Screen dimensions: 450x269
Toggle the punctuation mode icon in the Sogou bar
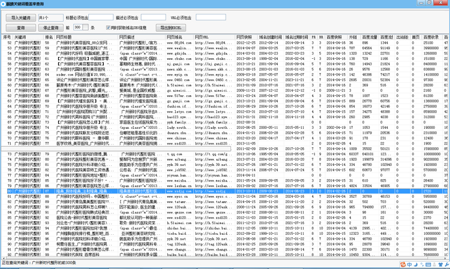click(422, 264)
